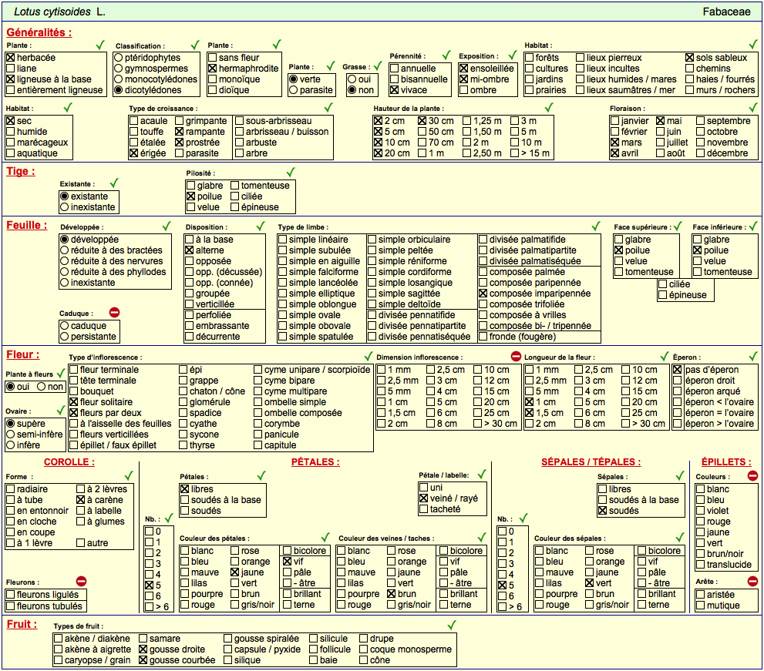Tick the fleurons ligulés checkbox
This screenshot has width=764, height=671.
(11, 595)
